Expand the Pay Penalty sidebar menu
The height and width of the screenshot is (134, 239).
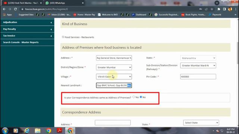tap(27, 29)
